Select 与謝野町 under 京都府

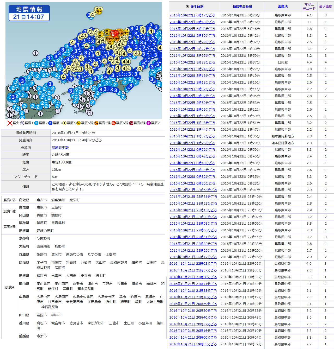pyautogui.click(x=44, y=238)
